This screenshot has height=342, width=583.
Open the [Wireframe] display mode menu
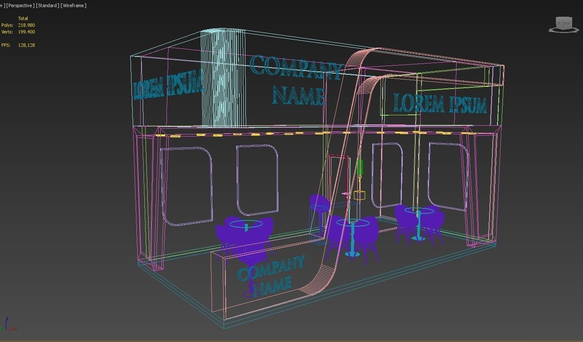point(73,5)
